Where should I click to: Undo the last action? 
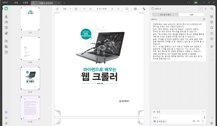coord(212,55)
